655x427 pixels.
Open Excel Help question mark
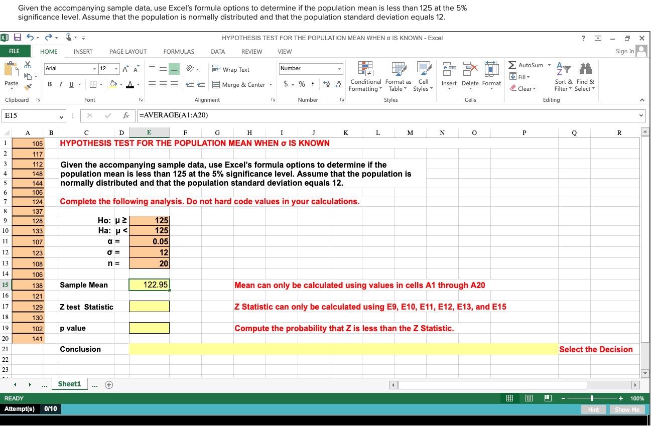(x=583, y=38)
